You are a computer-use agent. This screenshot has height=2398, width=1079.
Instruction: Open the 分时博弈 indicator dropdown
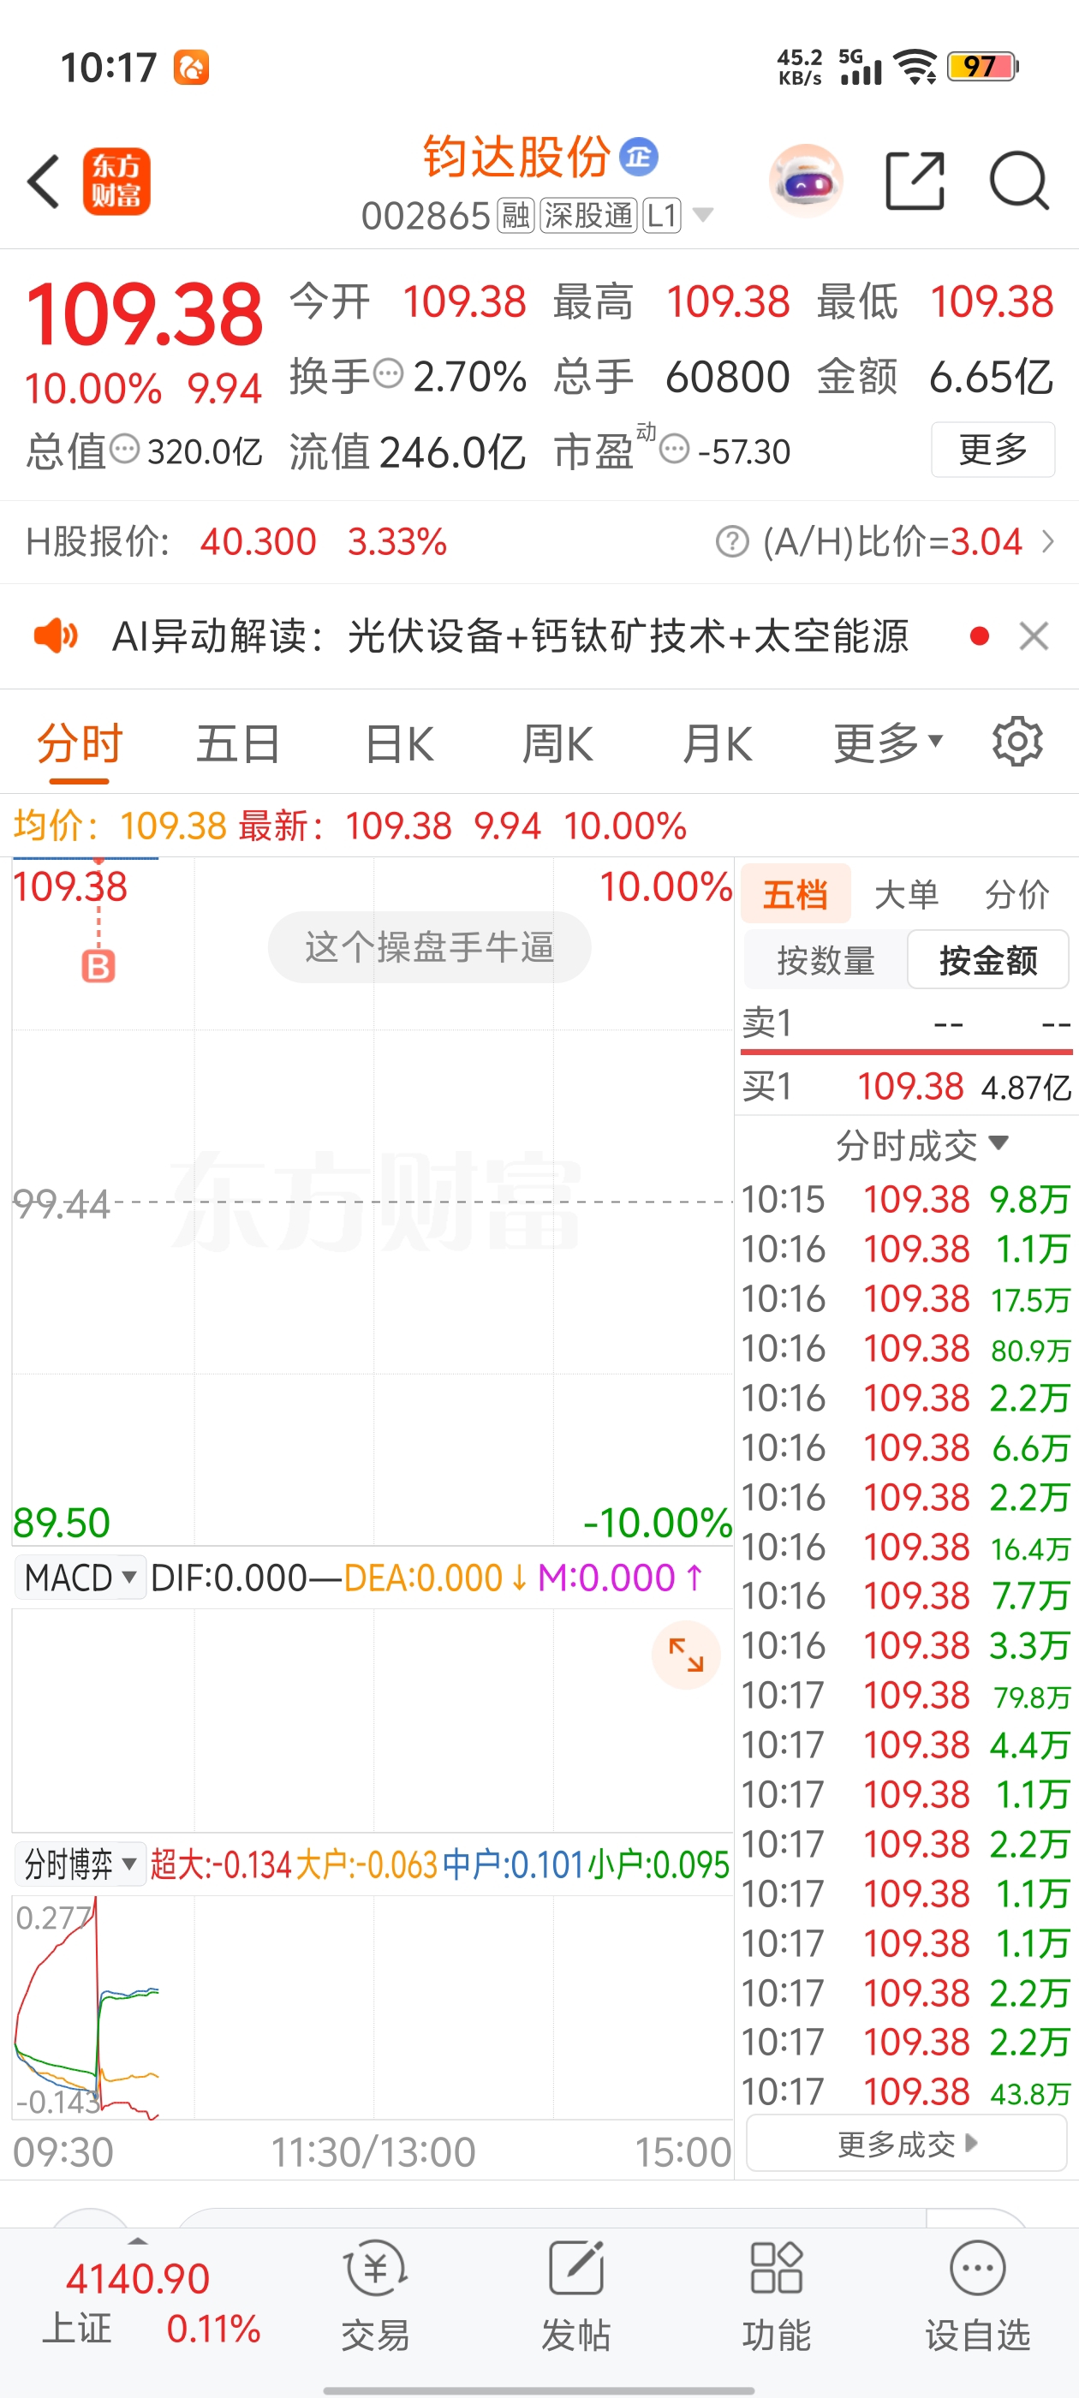tap(80, 1864)
